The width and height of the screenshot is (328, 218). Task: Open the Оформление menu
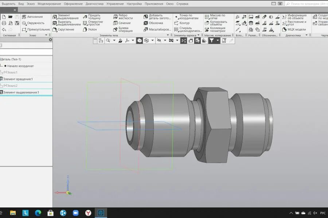pos(73,4)
